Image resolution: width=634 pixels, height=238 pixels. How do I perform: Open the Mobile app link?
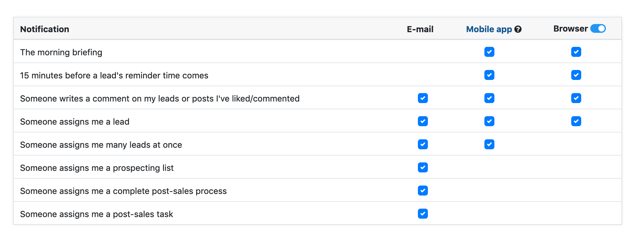coord(489,29)
